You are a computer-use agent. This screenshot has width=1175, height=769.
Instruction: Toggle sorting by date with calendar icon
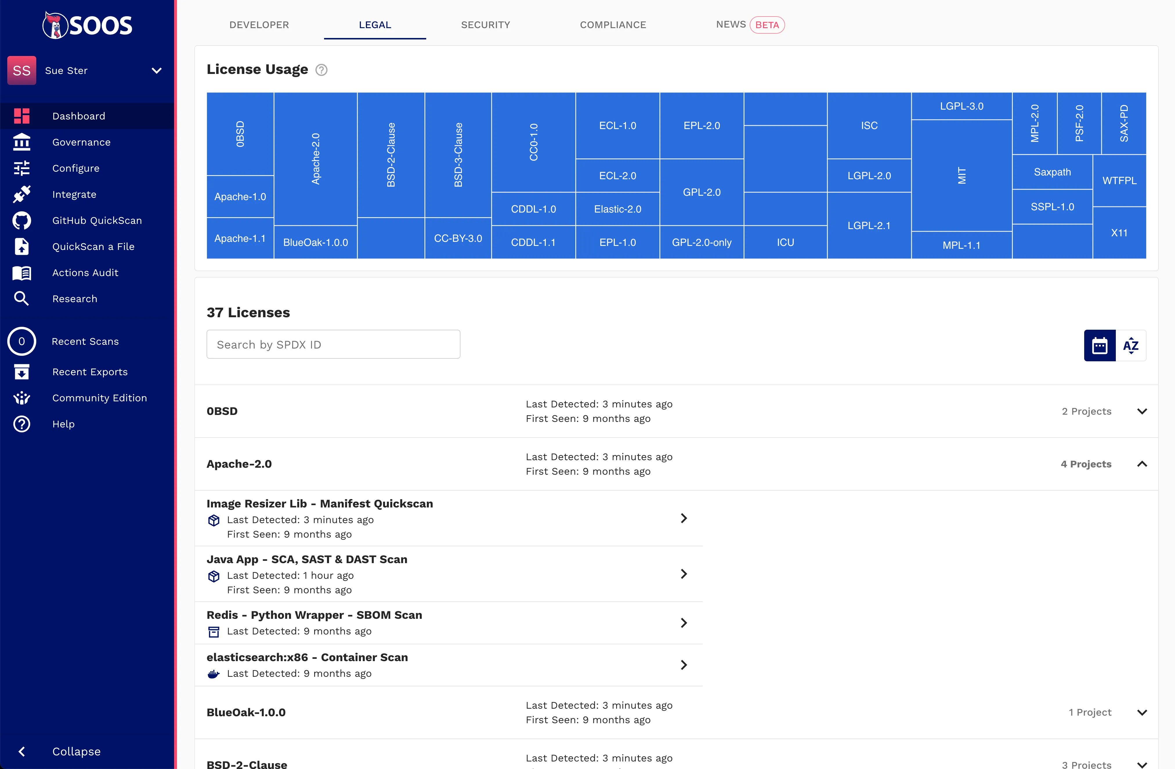[1100, 345]
